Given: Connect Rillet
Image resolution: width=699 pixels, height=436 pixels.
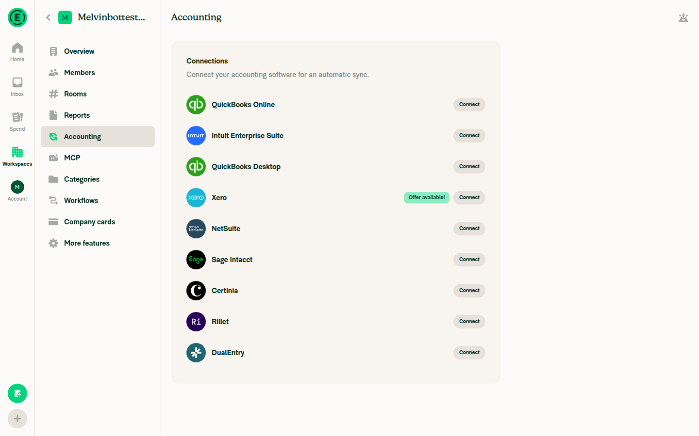Looking at the screenshot, I should (469, 322).
